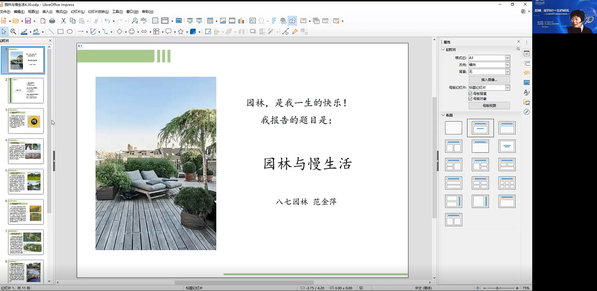Open the 插入 menu
Viewport: 597px width, 291px height.
pos(47,12)
